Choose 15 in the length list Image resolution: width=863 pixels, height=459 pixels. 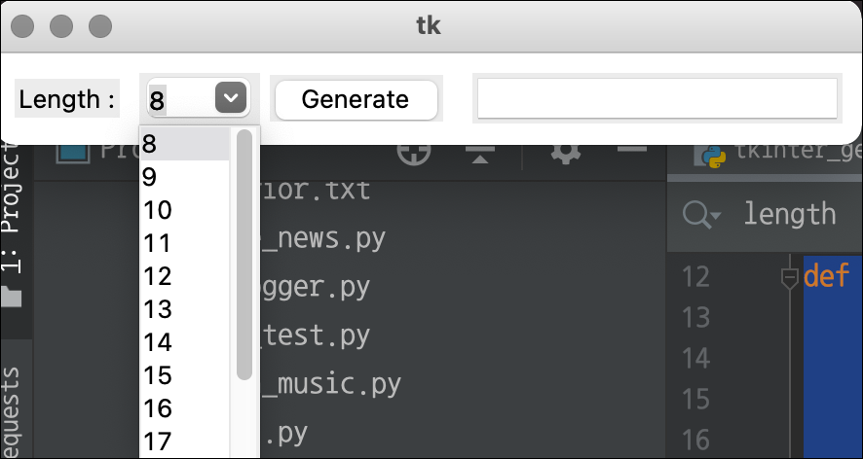click(184, 375)
